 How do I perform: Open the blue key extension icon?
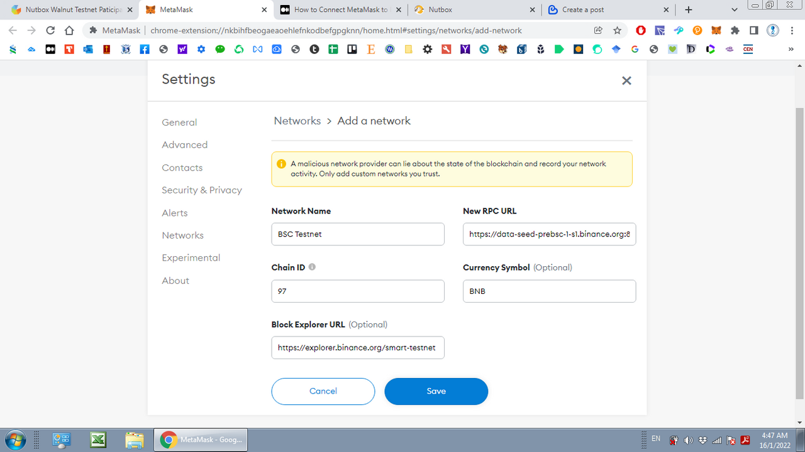pos(679,30)
